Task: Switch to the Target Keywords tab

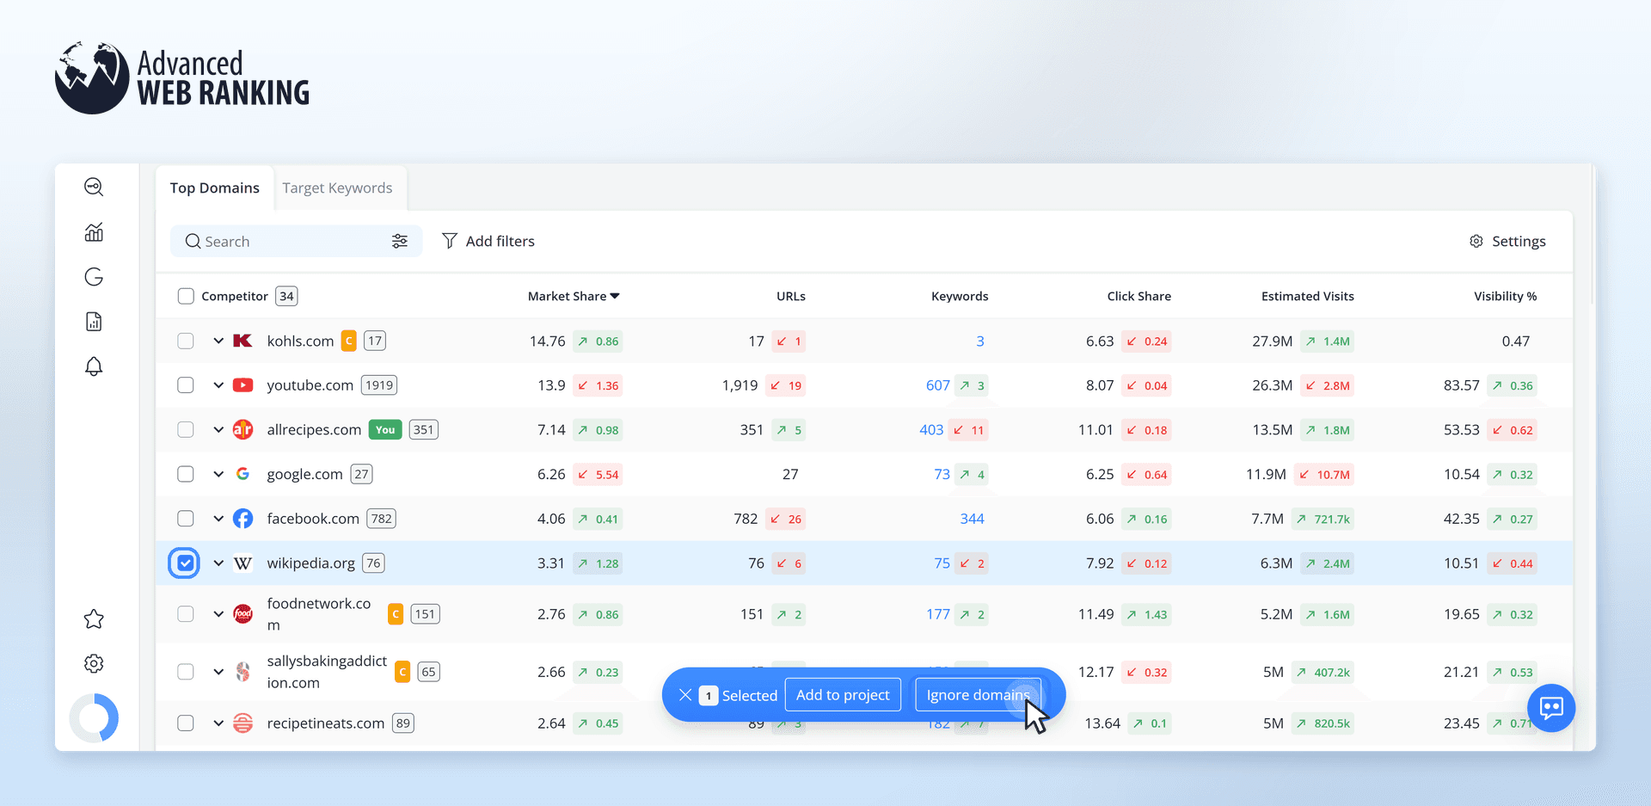Action: pos(337,188)
